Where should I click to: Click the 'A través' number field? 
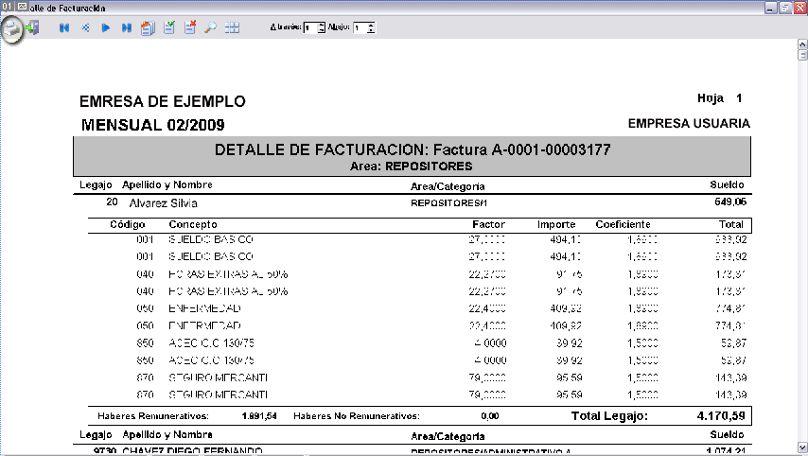point(309,28)
